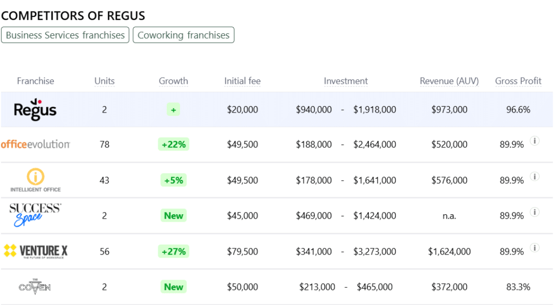Image resolution: width=557 pixels, height=305 pixels.
Task: Click the $469,000 minimum investment
Action: 314,215
